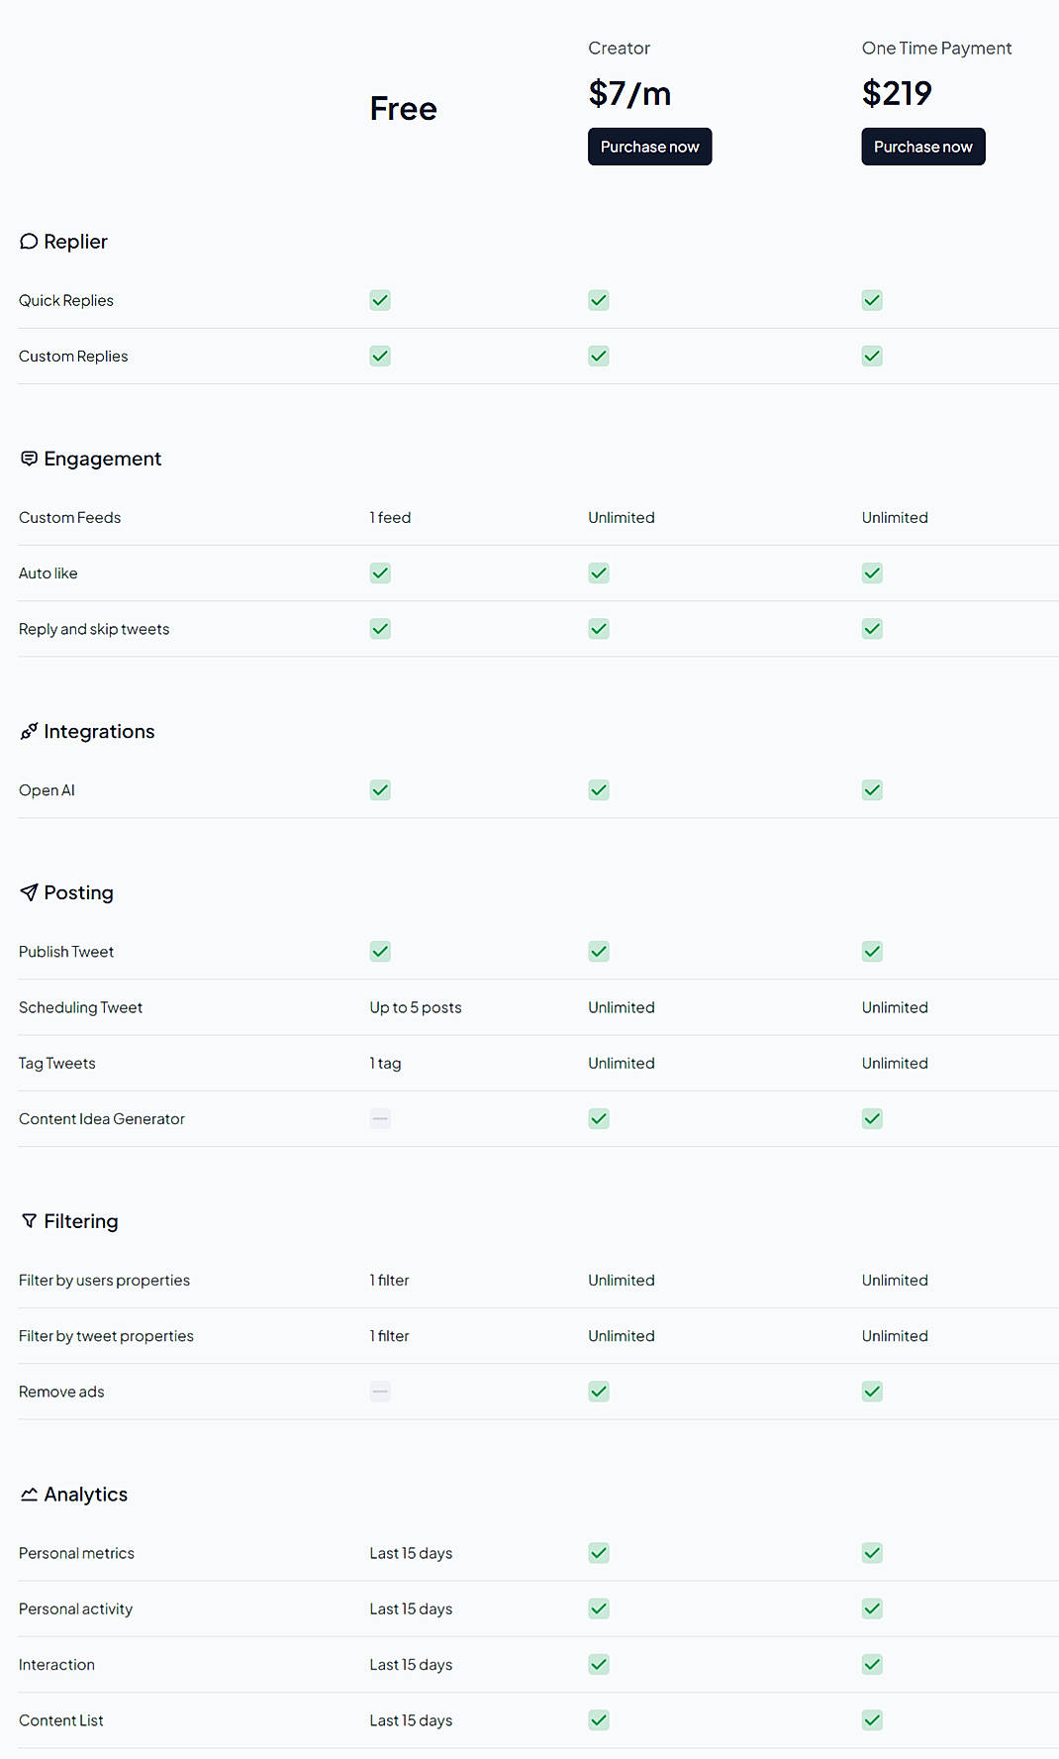Toggle Remove ads checkmark under Creator plan
The height and width of the screenshot is (1759, 1059).
tap(599, 1391)
